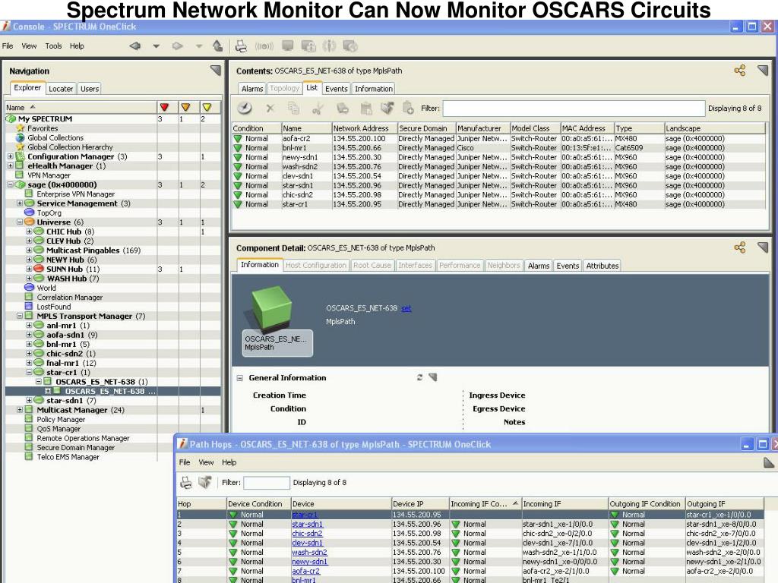The width and height of the screenshot is (778, 583).
Task: Click the monitor icon in the Console toolbar
Action: [x=287, y=46]
